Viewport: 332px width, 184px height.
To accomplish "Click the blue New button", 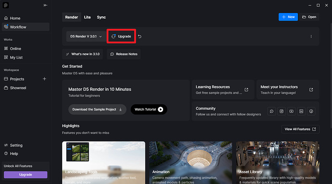I will coord(288,17).
